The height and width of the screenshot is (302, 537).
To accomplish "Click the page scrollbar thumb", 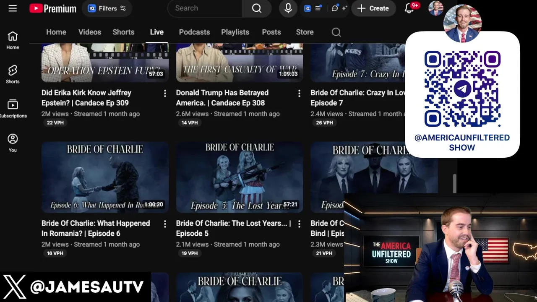I will (x=454, y=183).
